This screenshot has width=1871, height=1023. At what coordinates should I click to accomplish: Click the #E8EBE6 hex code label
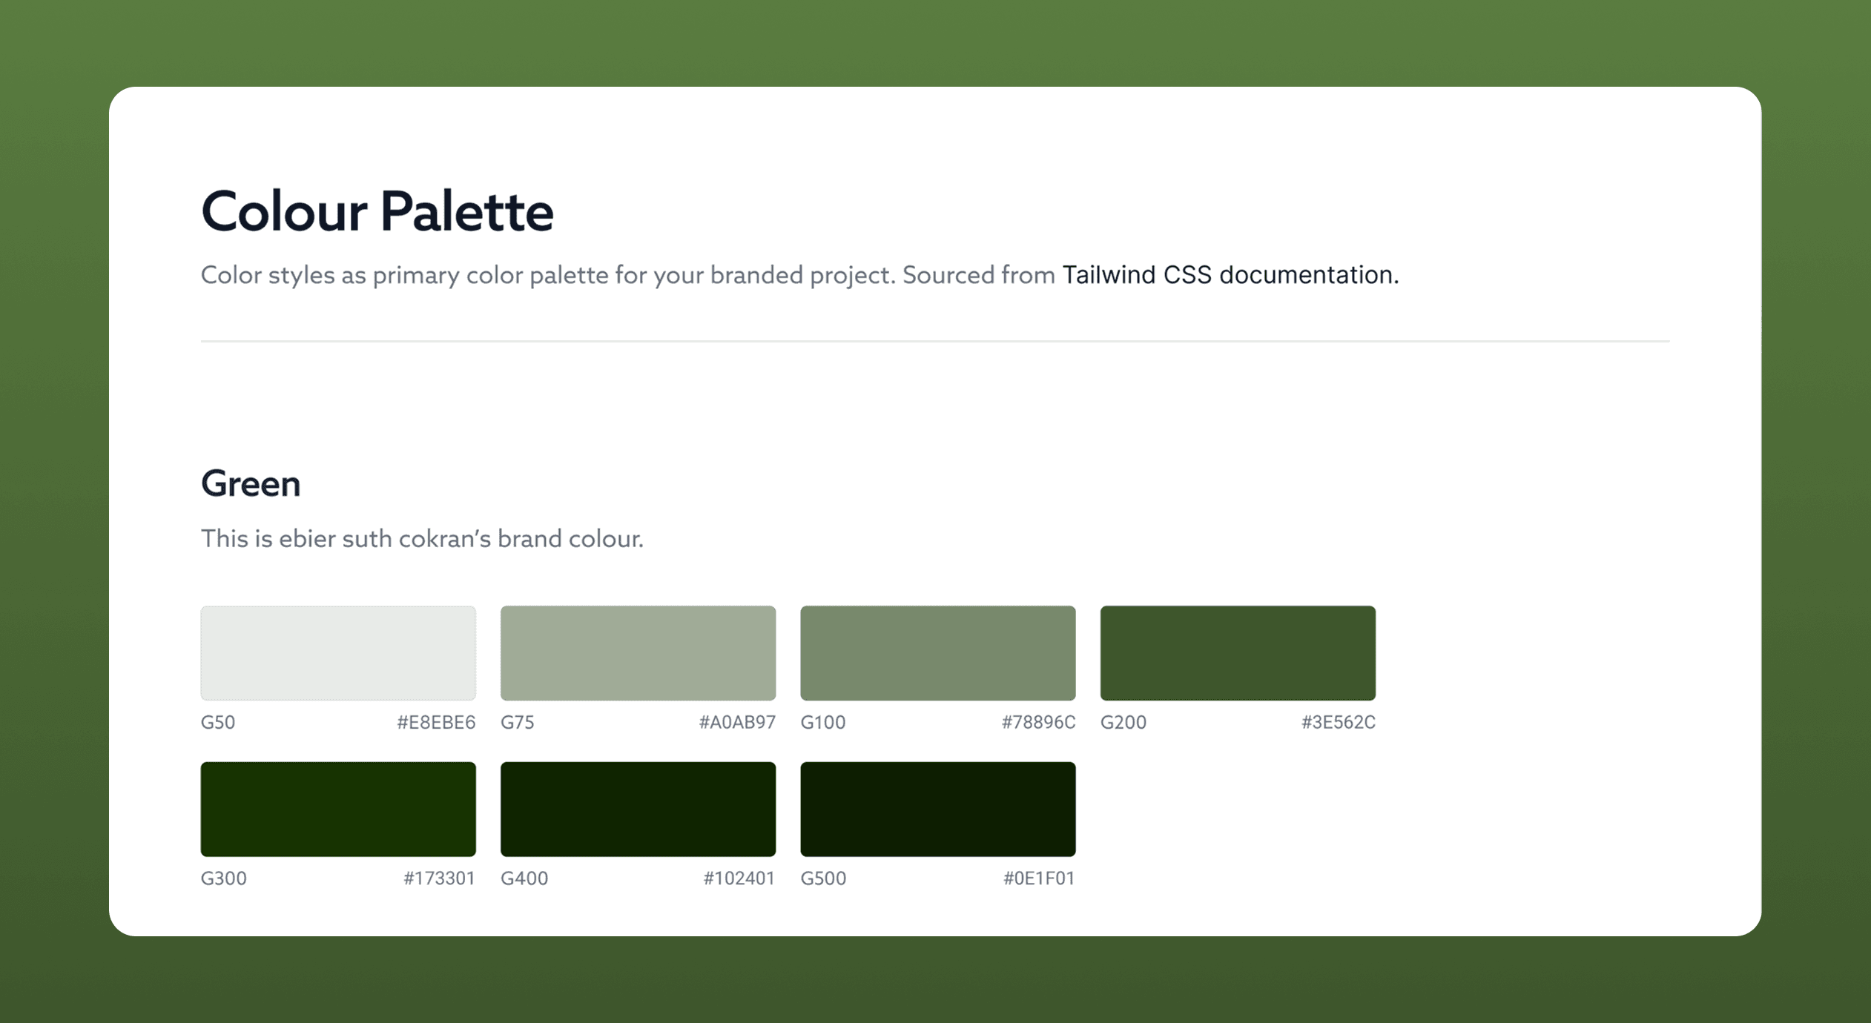(x=436, y=722)
